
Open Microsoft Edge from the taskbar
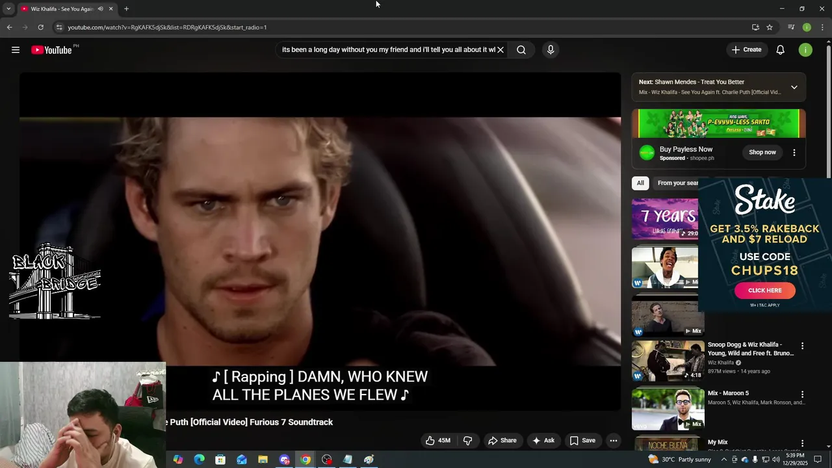pyautogui.click(x=199, y=460)
